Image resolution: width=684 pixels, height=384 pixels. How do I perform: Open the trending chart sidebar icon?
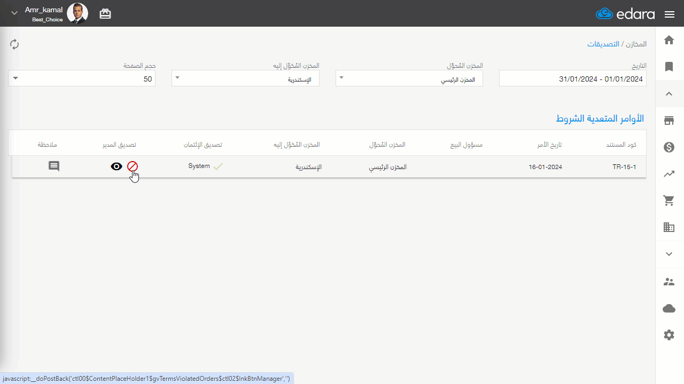click(x=669, y=174)
